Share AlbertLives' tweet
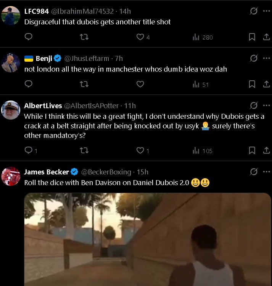Image resolution: width=272 pixels, height=286 pixels. pyautogui.click(x=266, y=150)
